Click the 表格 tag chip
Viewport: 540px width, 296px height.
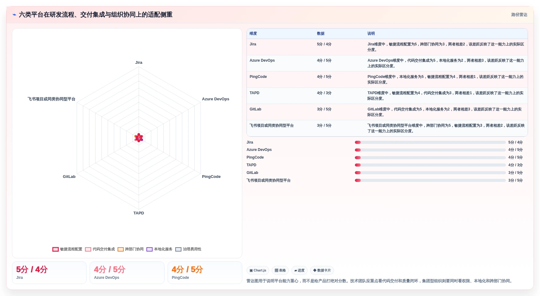tap(280, 270)
